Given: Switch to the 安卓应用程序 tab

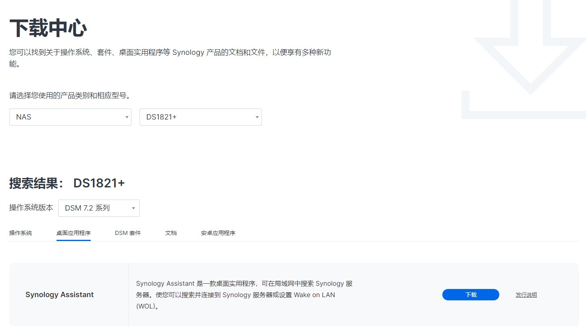Looking at the screenshot, I should (x=218, y=233).
